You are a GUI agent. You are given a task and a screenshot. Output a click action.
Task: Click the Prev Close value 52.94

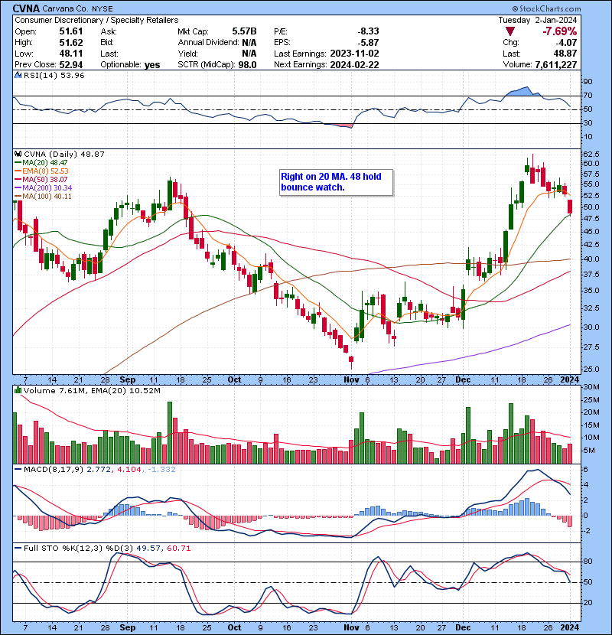click(71, 65)
